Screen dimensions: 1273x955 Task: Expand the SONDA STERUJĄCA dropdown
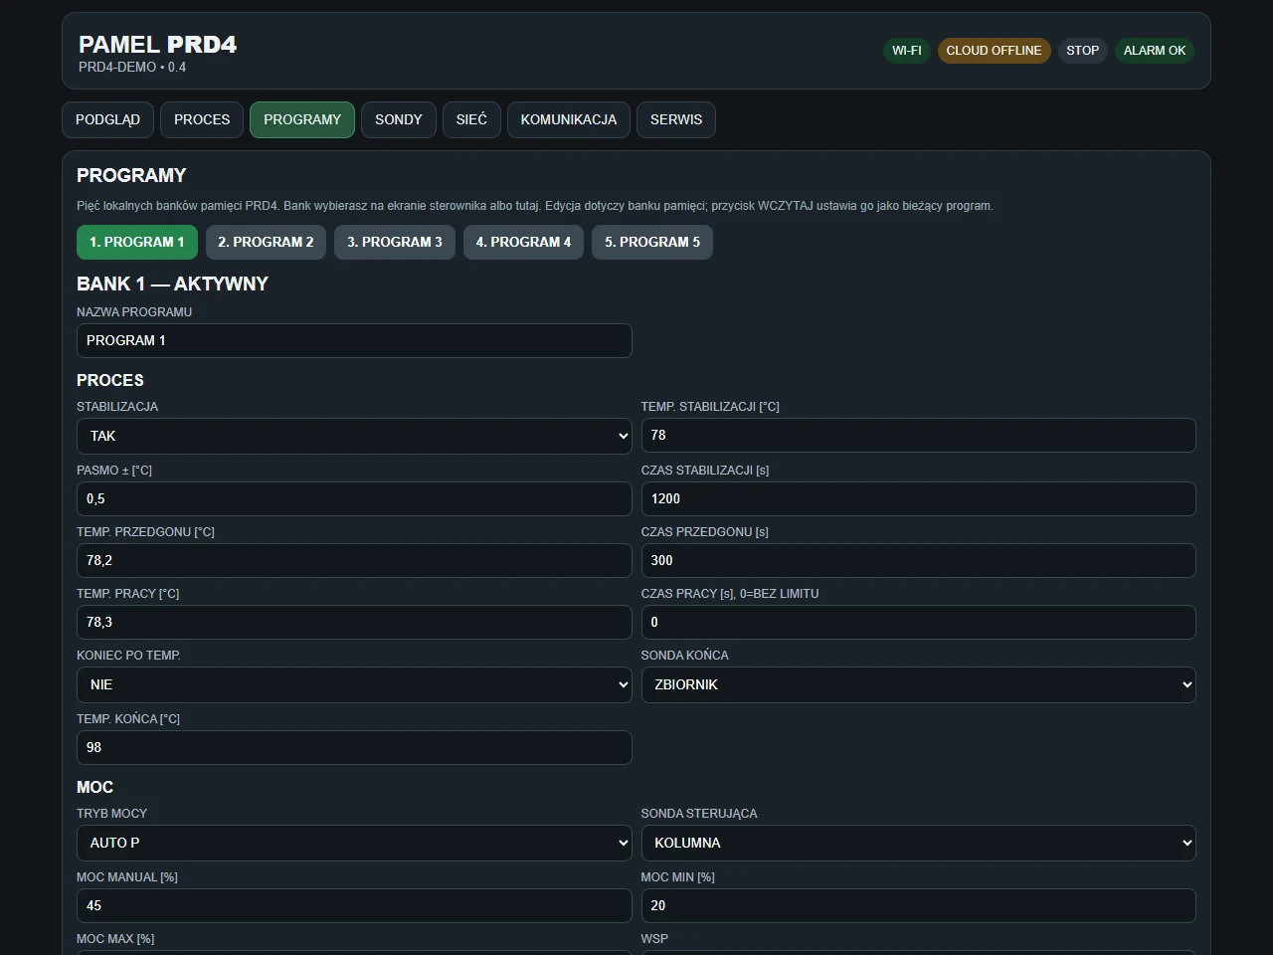[x=919, y=843]
